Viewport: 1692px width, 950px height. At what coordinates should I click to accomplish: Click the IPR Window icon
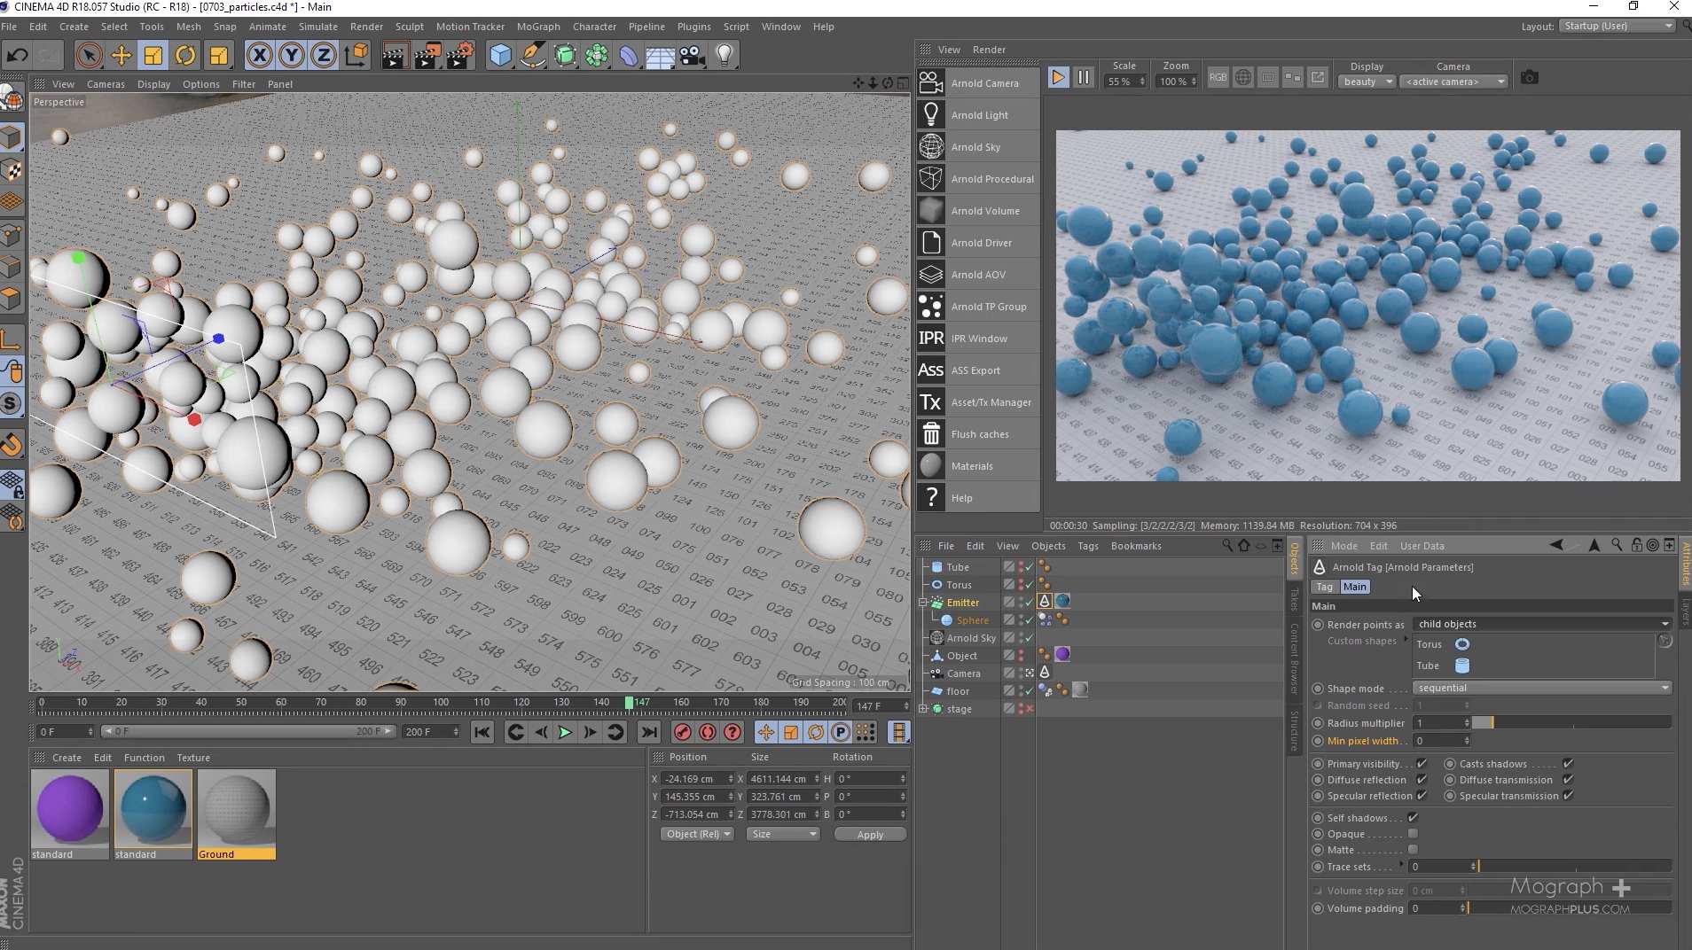(931, 339)
